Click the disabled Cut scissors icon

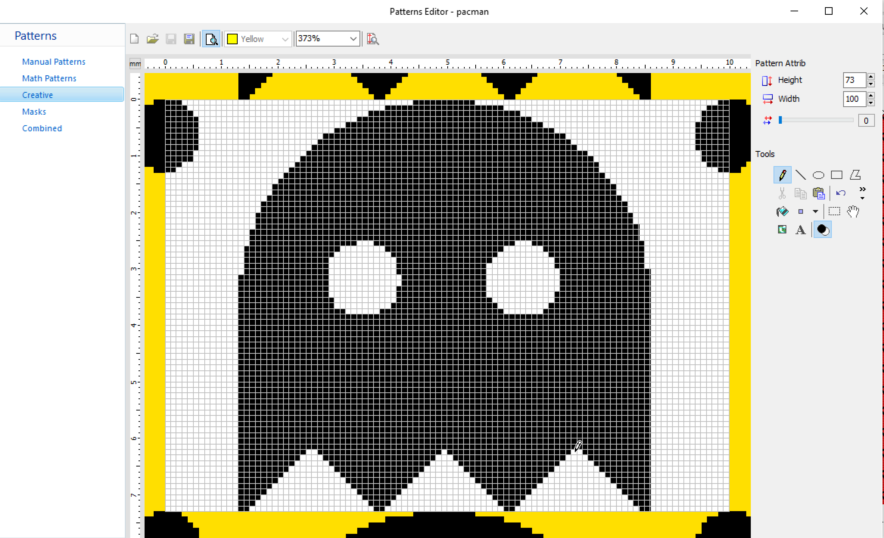[782, 193]
